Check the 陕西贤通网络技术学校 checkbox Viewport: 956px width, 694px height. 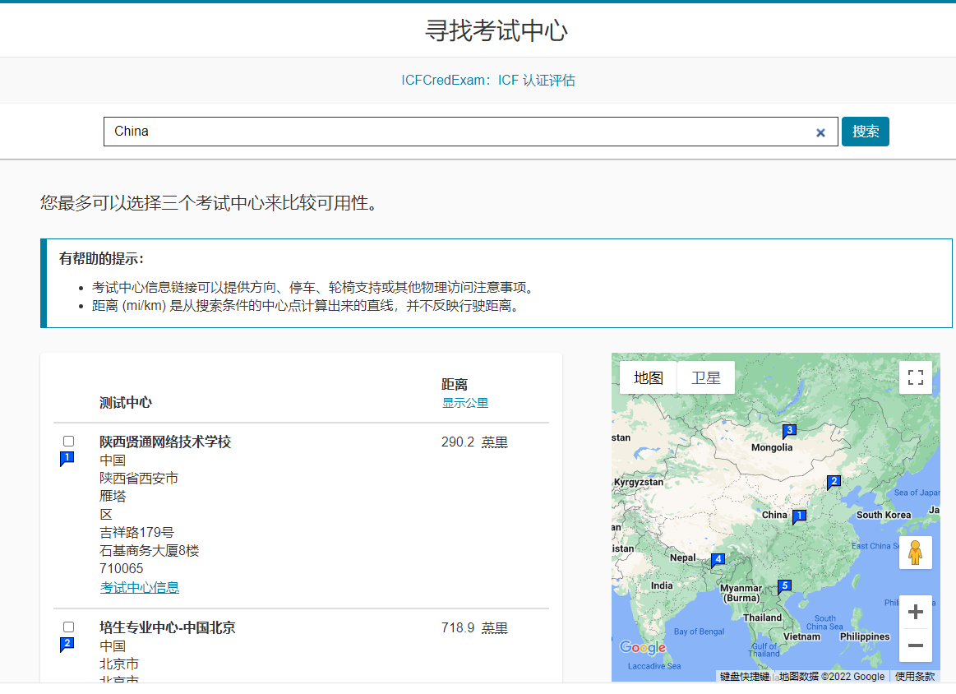tap(68, 442)
